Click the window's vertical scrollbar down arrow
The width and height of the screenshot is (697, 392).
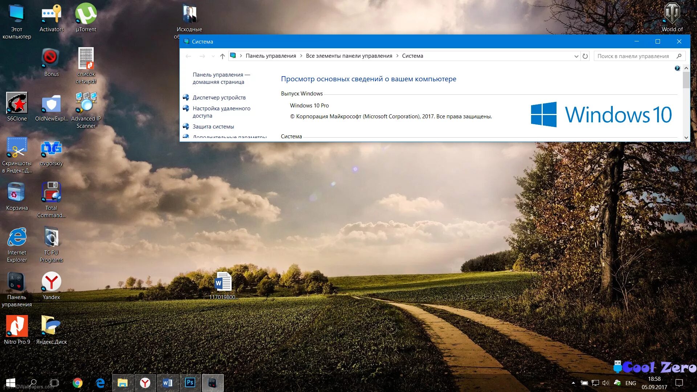coord(686,138)
